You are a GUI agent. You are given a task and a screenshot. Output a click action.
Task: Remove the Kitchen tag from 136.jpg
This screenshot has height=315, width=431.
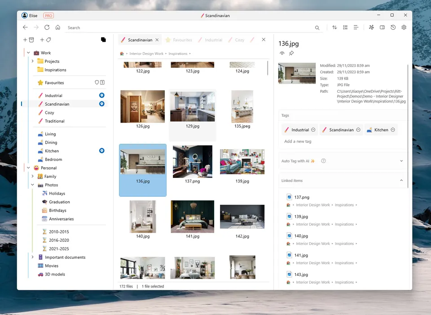393,130
